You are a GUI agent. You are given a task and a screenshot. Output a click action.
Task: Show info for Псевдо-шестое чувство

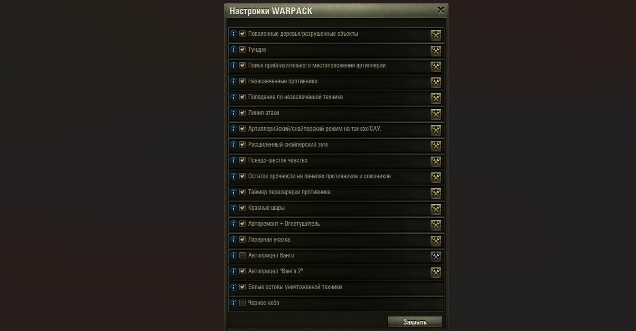tap(234, 161)
